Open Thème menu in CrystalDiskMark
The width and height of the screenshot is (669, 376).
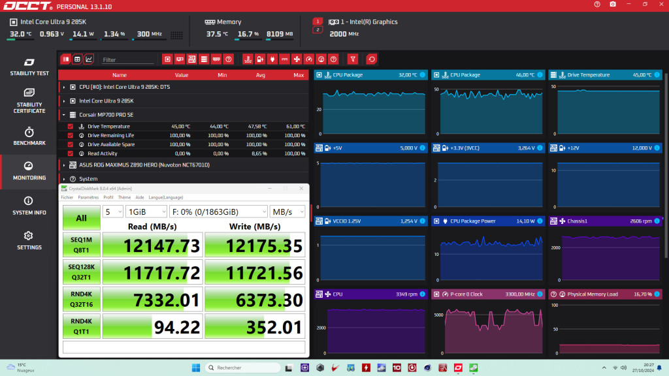(124, 198)
